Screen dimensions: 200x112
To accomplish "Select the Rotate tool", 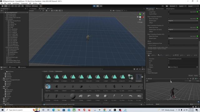I will (9, 6).
